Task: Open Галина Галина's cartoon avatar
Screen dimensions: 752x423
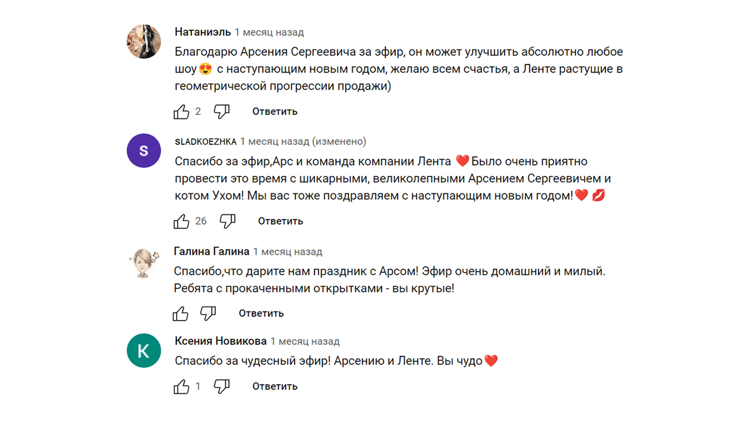Action: (144, 262)
